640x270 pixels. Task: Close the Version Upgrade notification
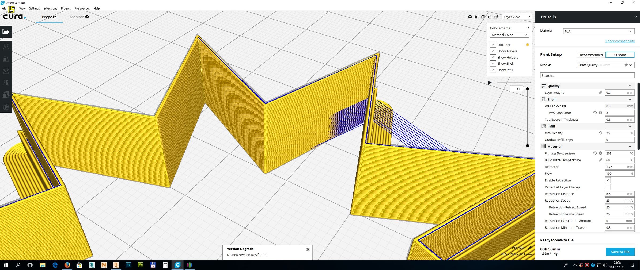(308, 249)
